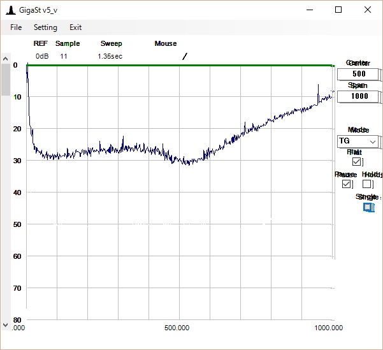Click the Span field showing 1000

click(358, 96)
